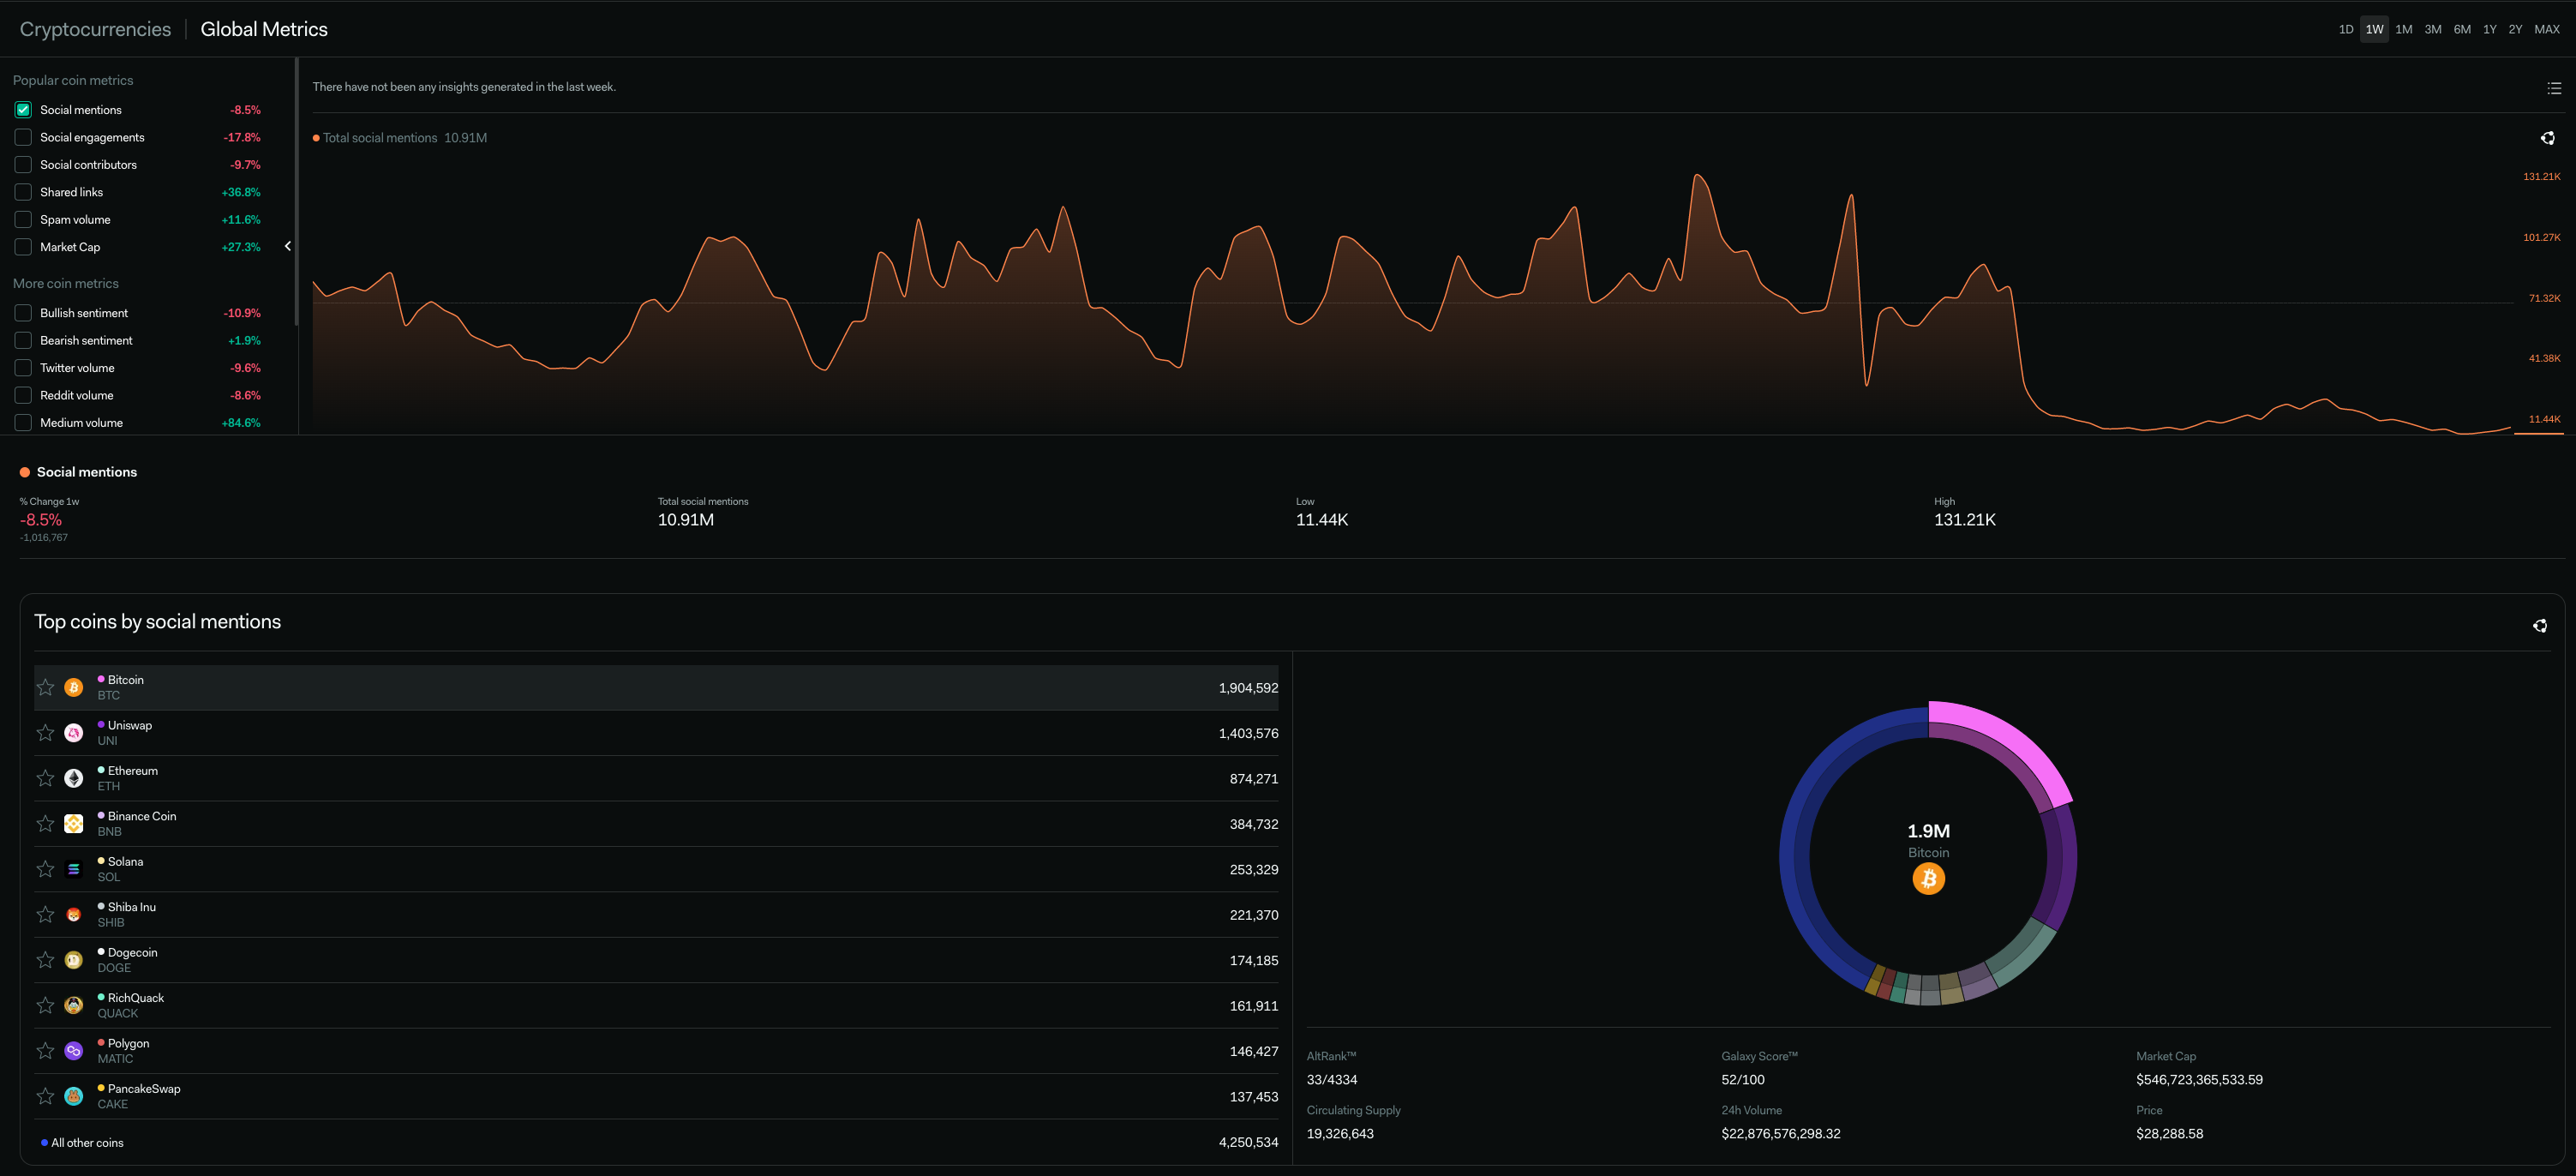Star the Dogecoin entry
This screenshot has width=2576, height=1176.
tap(45, 960)
